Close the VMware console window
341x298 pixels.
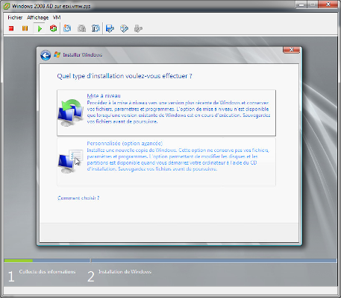(x=328, y=4)
